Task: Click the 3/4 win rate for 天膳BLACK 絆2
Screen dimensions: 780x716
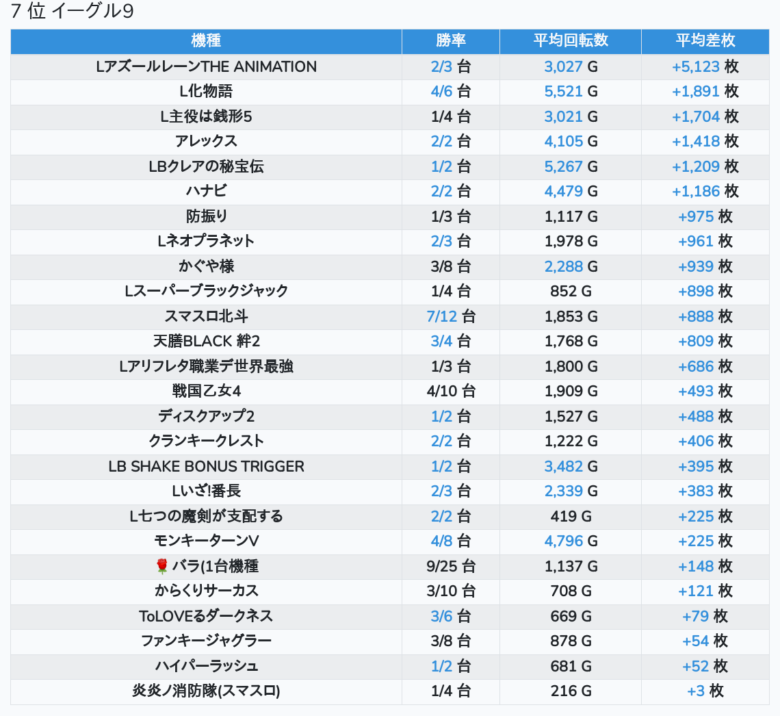Action: click(x=441, y=341)
